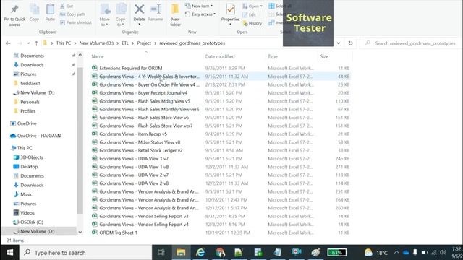The image size is (463, 260).
Task: Click Copy path in the ribbon
Action: coord(72,14)
